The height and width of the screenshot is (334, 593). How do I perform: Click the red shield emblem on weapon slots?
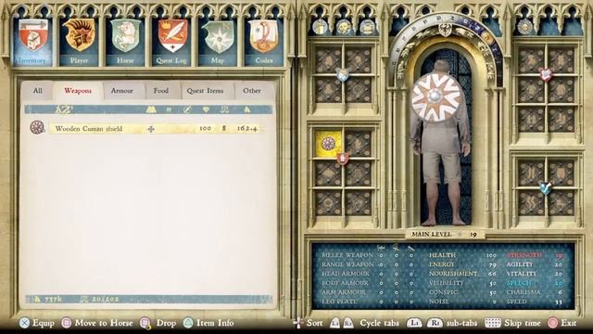click(343, 158)
